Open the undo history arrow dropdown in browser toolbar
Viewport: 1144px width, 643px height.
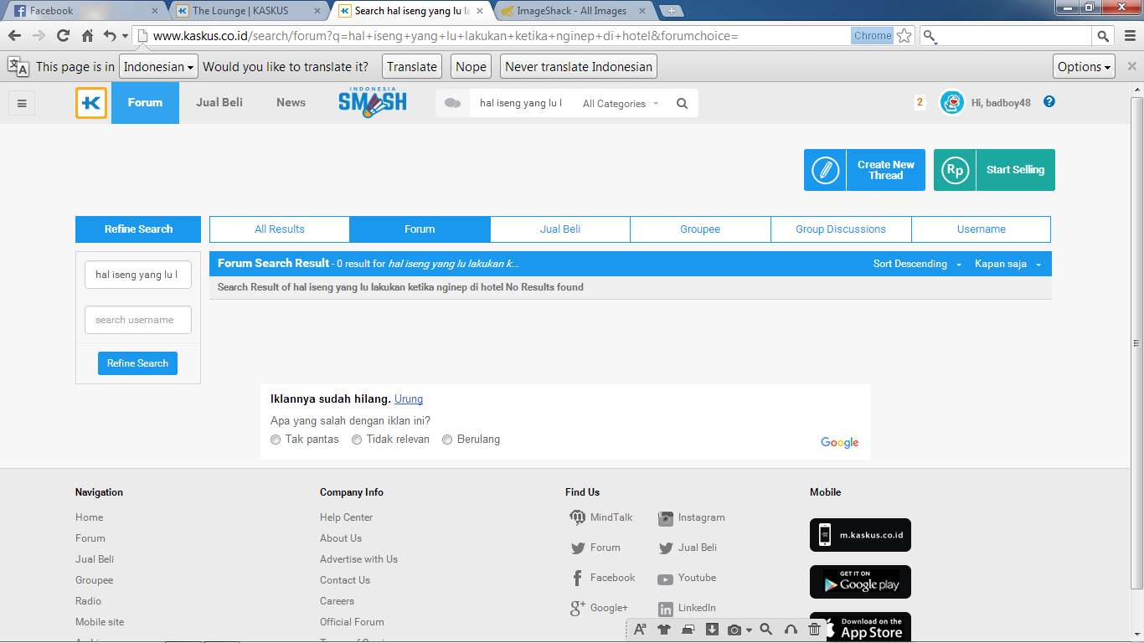pos(126,36)
